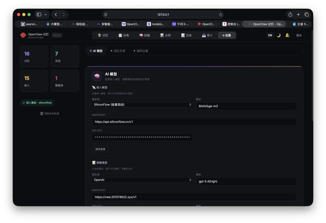Click the 7 会话 stat card

(65, 56)
